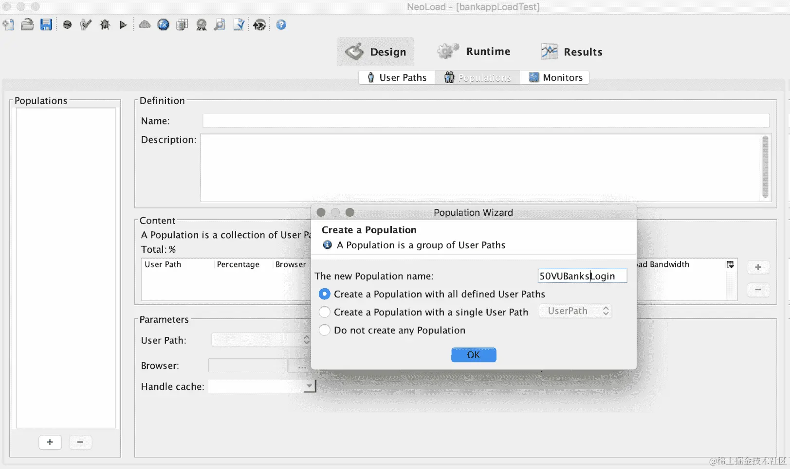Run the test with the play icon
This screenshot has width=790, height=469.
point(123,25)
